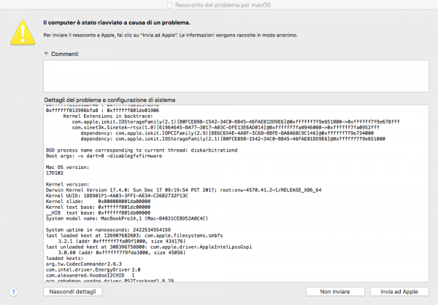Collapse the Commenti disclosure triangle
The width and height of the screenshot is (438, 305).
click(46, 54)
